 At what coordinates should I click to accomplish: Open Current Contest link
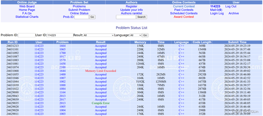pos(184,6)
